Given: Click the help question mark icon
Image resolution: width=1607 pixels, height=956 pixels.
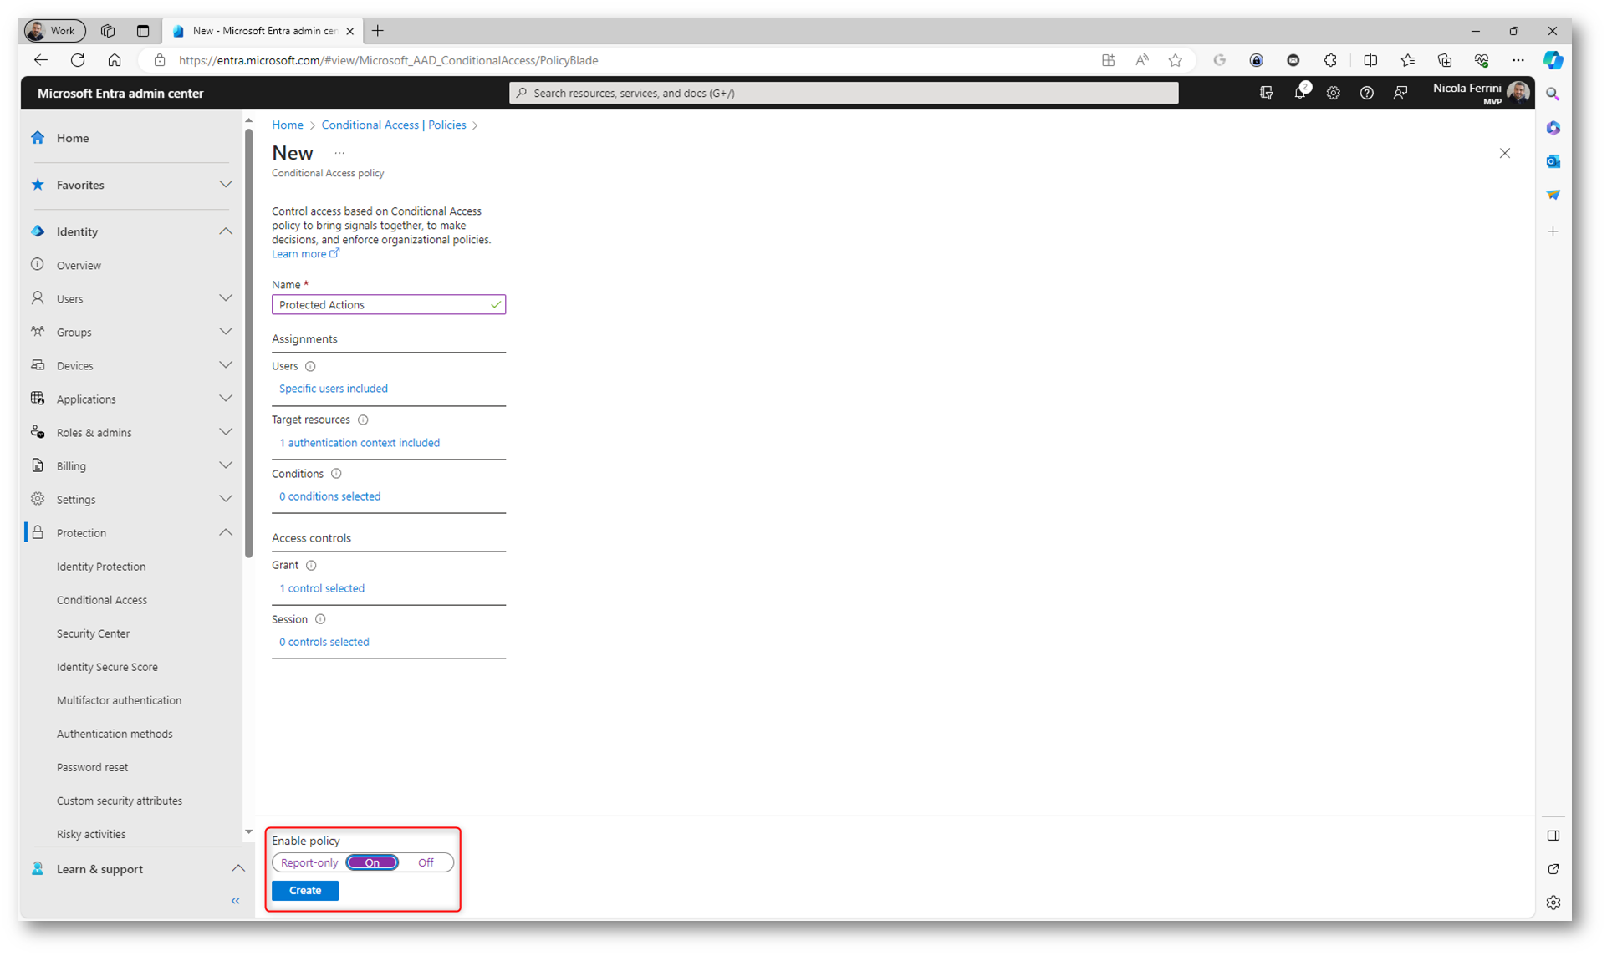Looking at the screenshot, I should [x=1366, y=93].
